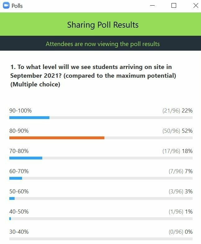The height and width of the screenshot is (244, 201).
Task: Select the 60-70% option label
Action: click(19, 171)
